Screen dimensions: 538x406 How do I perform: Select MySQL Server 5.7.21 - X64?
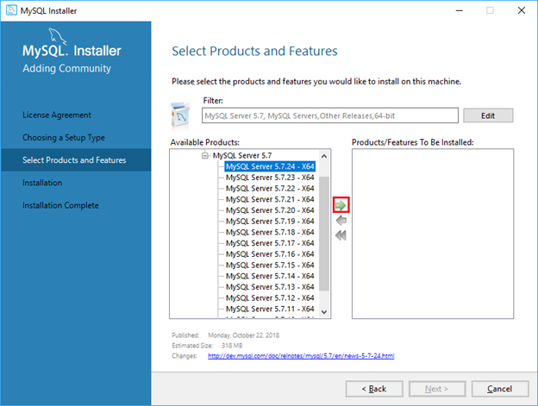[x=270, y=200]
